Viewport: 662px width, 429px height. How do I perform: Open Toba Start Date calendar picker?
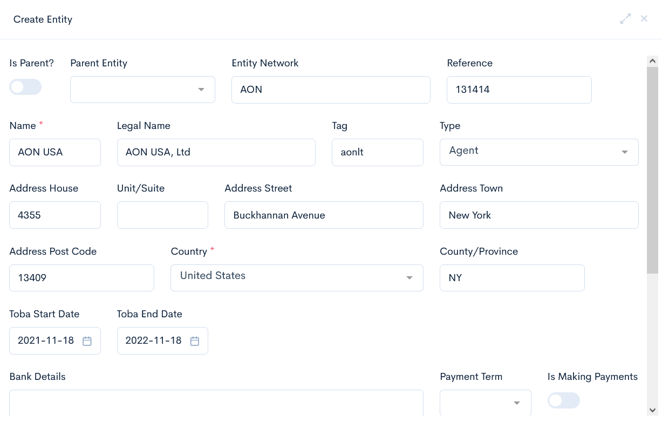[x=87, y=341]
